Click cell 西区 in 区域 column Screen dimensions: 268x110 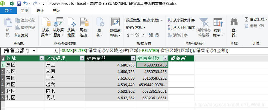coord(25,84)
